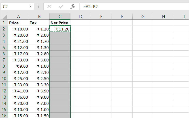189x118 pixels.
Task: Select row 2 header
Action: tap(4, 29)
